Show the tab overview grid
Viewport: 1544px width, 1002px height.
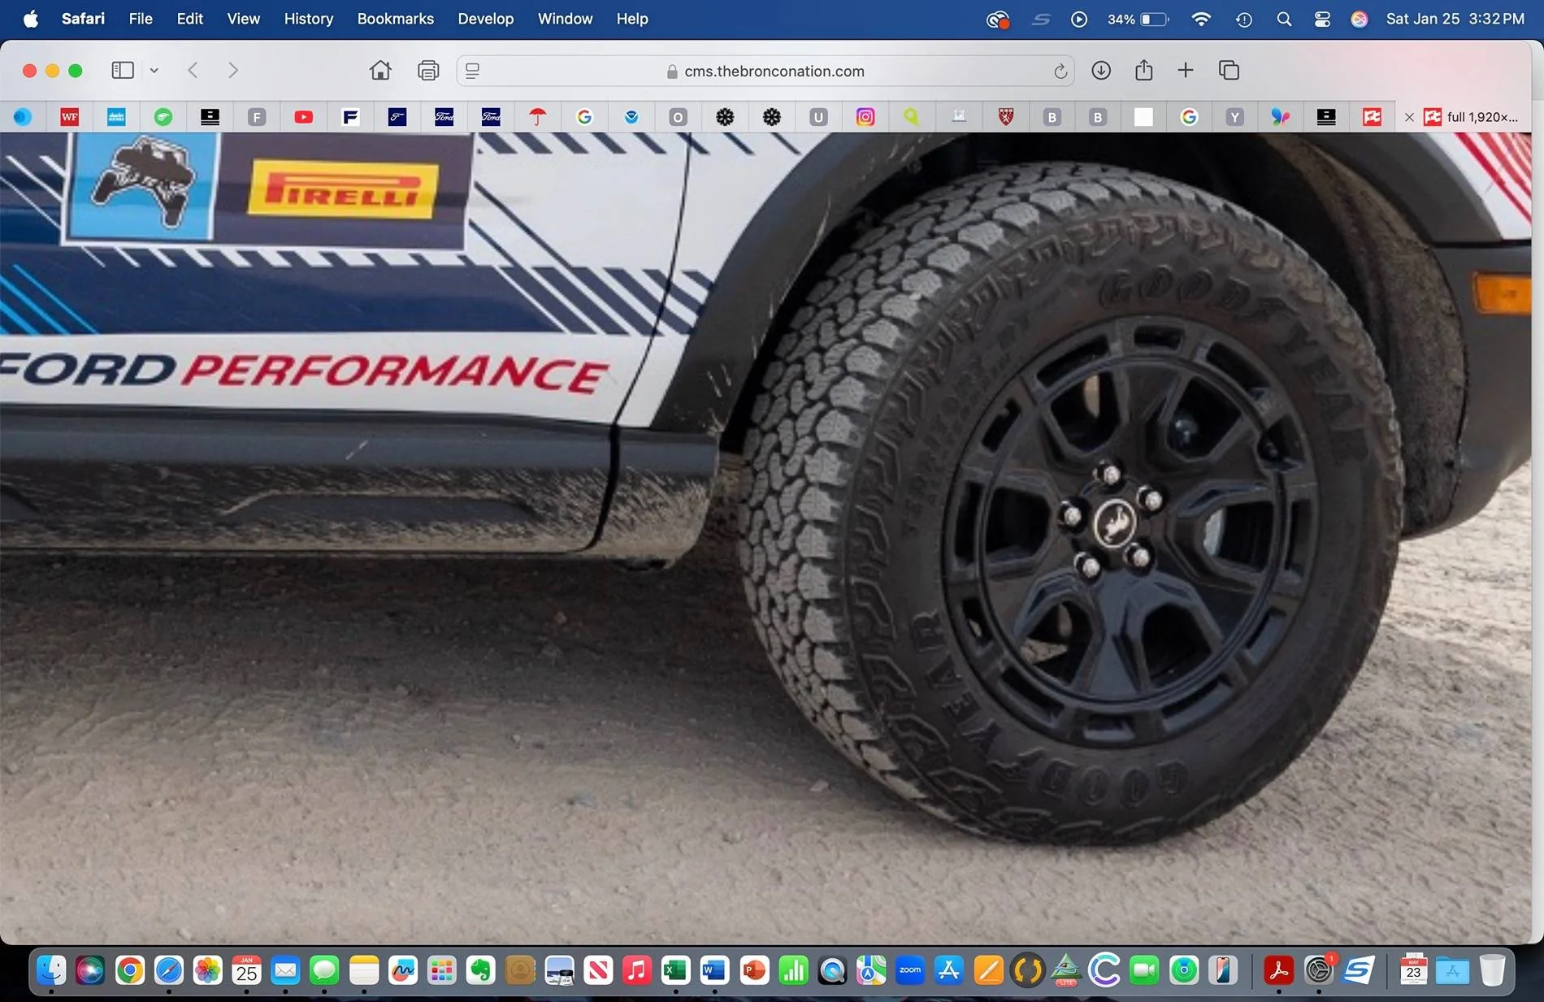click(x=1229, y=71)
